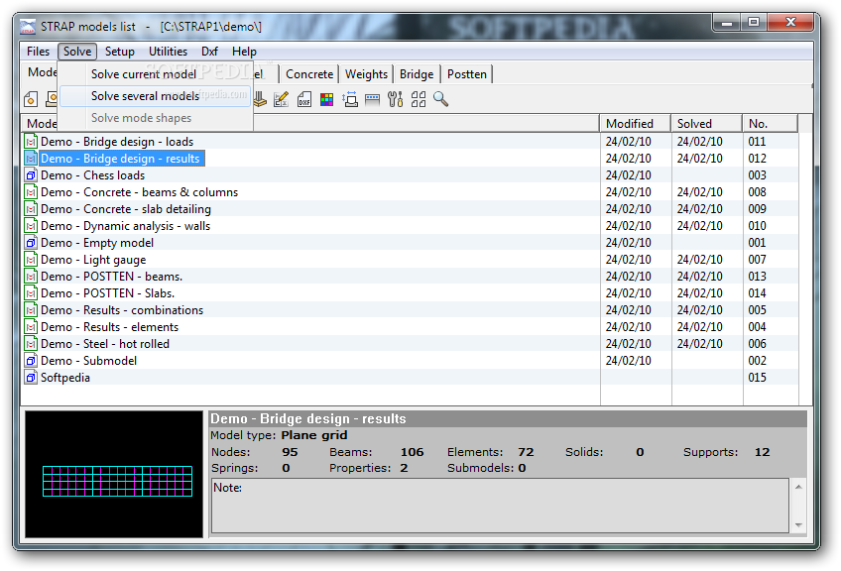Click icon beside Demo - Chess loads
This screenshot has height=571, width=841.
coord(31,175)
